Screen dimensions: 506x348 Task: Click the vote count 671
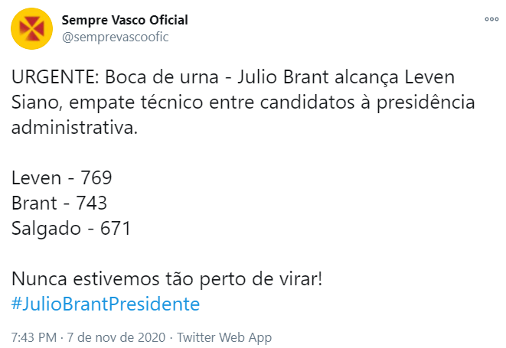coord(115,227)
